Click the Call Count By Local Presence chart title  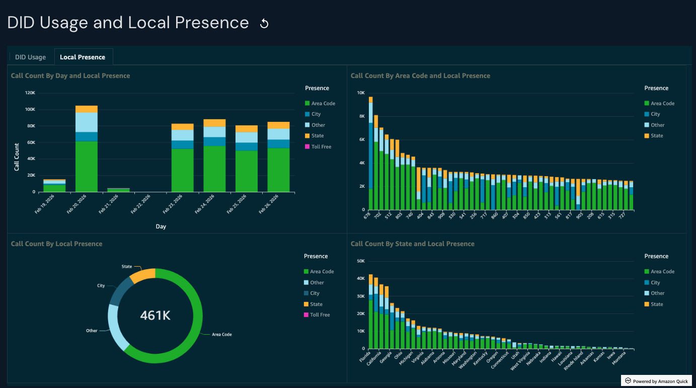pyautogui.click(x=56, y=244)
